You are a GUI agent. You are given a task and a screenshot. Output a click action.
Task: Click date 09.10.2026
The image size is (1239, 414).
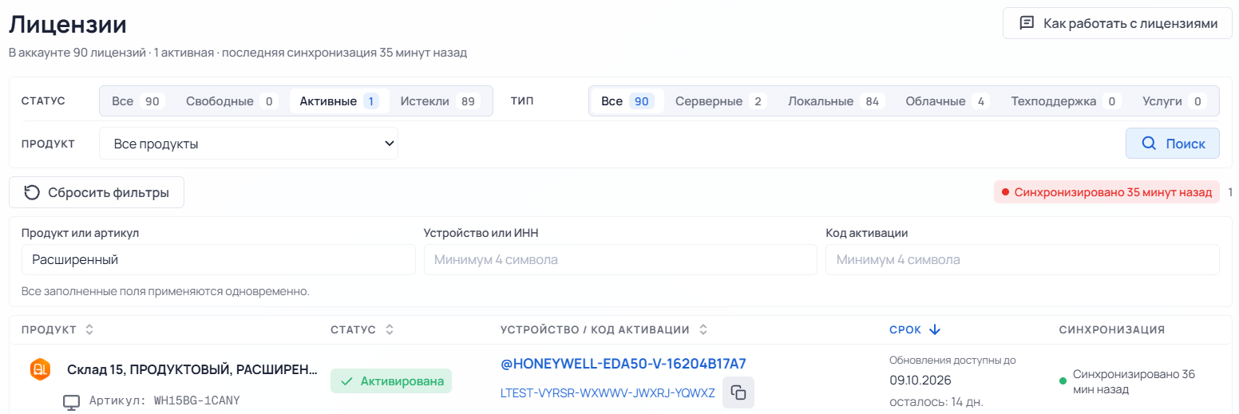tap(920, 380)
